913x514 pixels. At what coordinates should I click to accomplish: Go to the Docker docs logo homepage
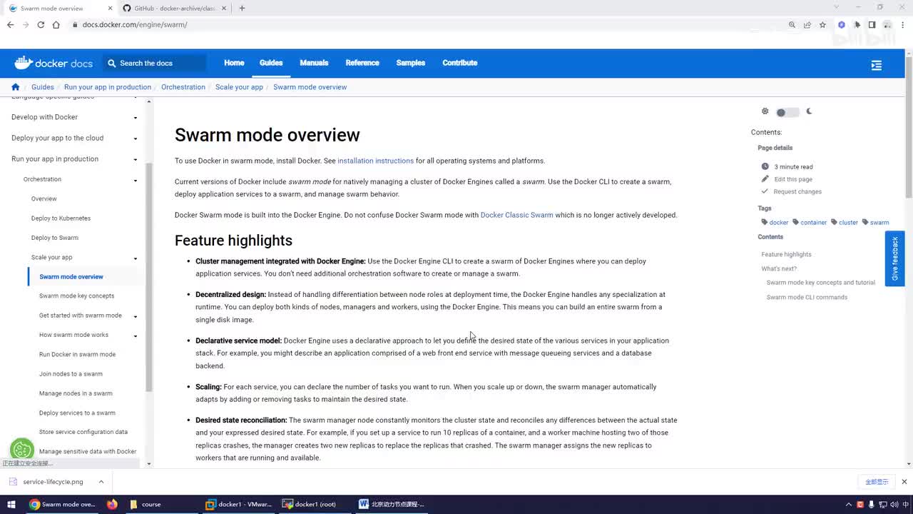click(53, 63)
